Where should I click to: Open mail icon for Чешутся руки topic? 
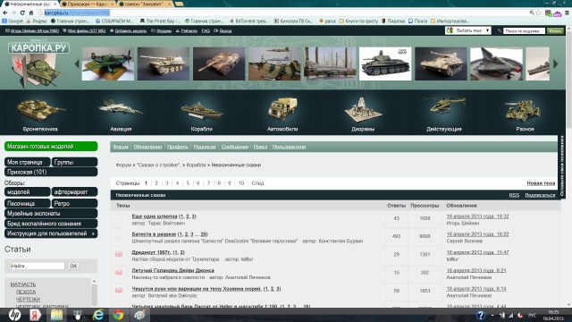(x=119, y=291)
